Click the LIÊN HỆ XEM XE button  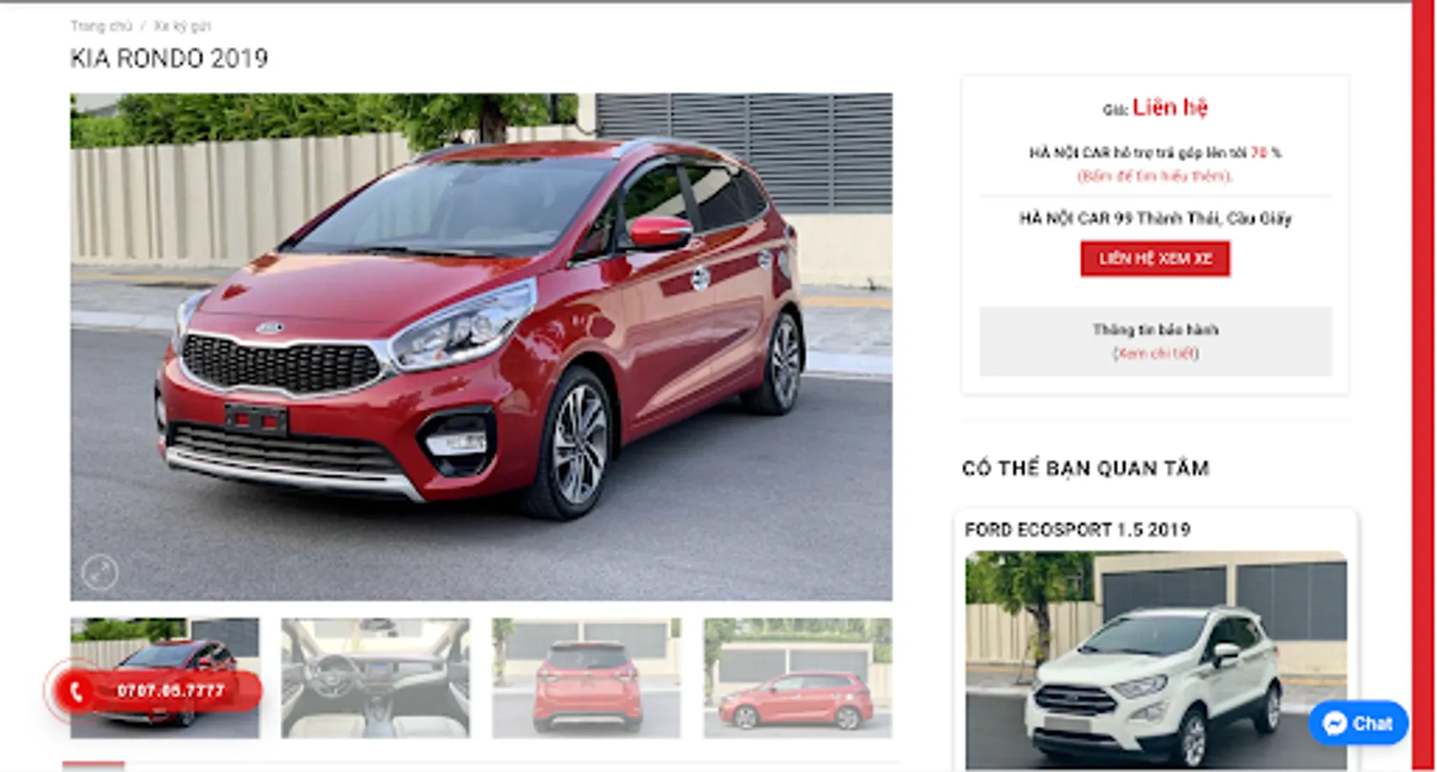coord(1155,259)
